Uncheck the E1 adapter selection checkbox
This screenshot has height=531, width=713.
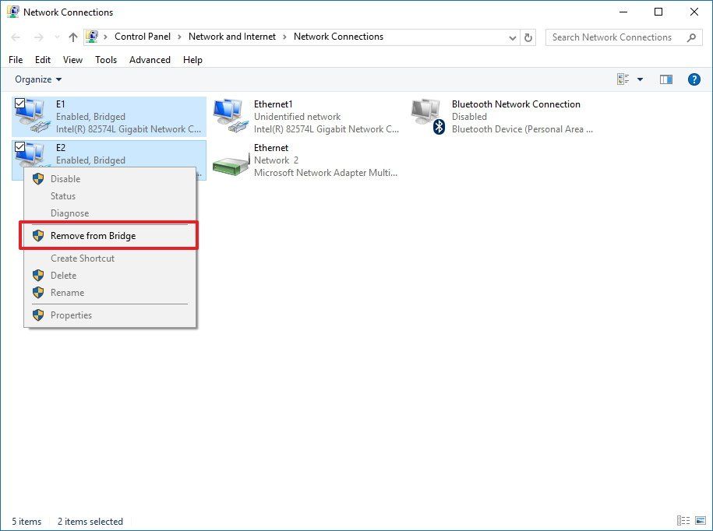[x=19, y=104]
